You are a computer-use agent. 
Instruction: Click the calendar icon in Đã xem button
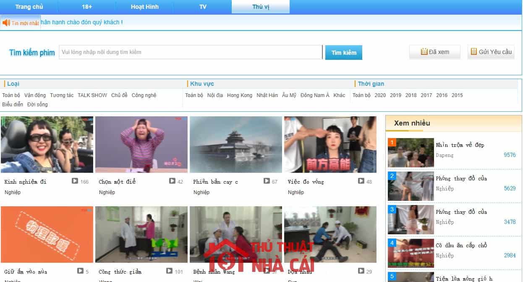click(x=424, y=52)
